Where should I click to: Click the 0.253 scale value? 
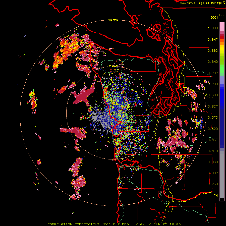[x=213, y=184]
